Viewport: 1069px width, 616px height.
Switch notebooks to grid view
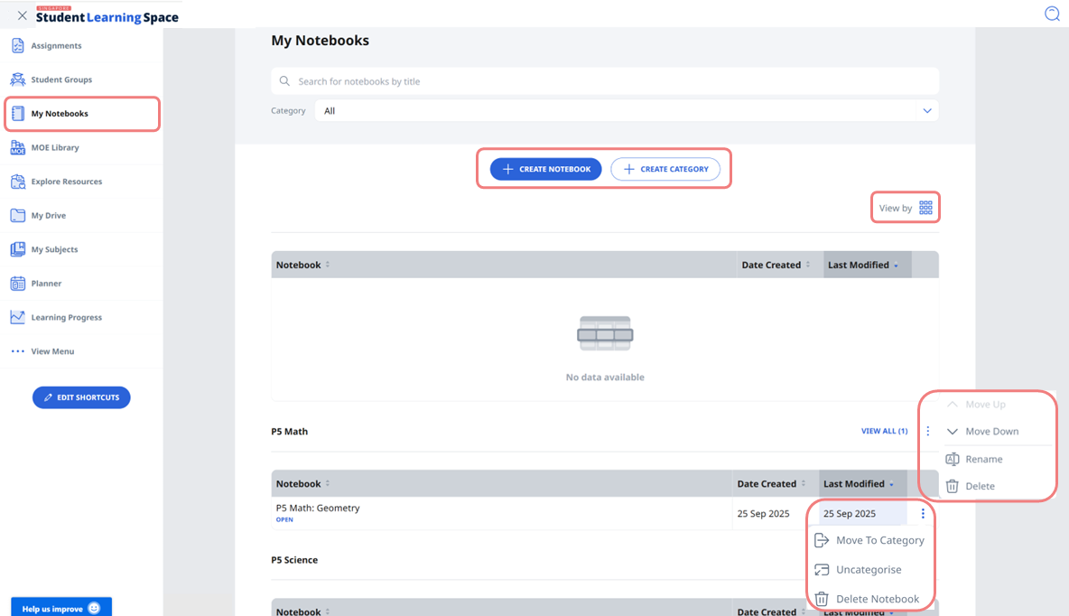pyautogui.click(x=925, y=208)
